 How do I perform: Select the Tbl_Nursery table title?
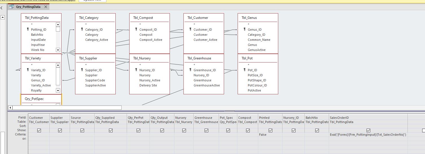[142, 58]
